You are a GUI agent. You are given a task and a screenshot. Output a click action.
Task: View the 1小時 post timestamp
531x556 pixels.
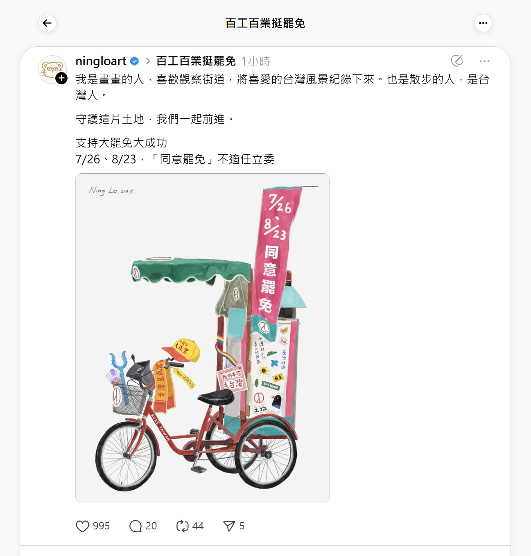pos(256,61)
